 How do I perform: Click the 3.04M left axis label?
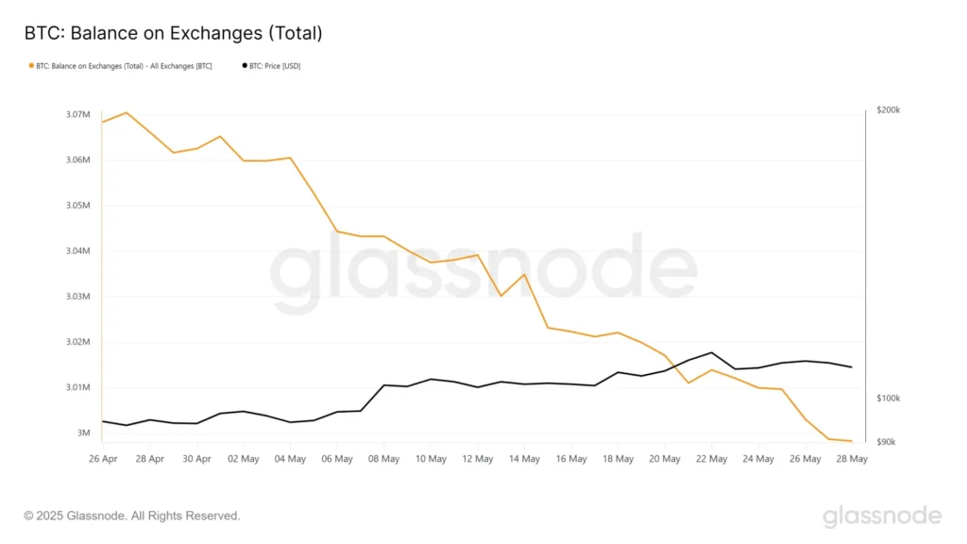pos(78,251)
